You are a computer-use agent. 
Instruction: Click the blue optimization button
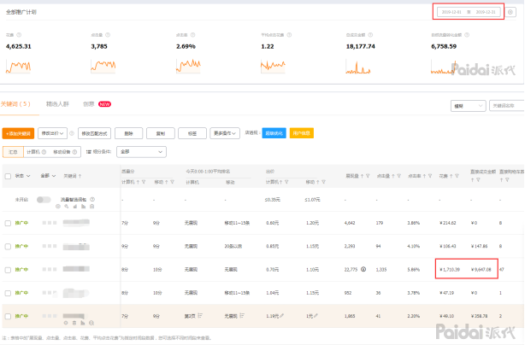point(274,133)
